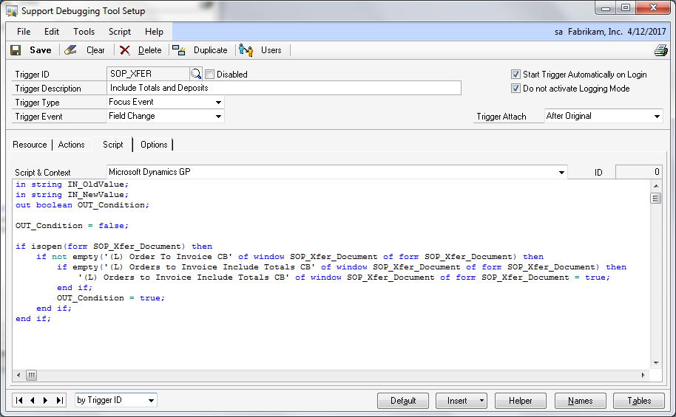Click the Trigger Description input field

[284, 88]
